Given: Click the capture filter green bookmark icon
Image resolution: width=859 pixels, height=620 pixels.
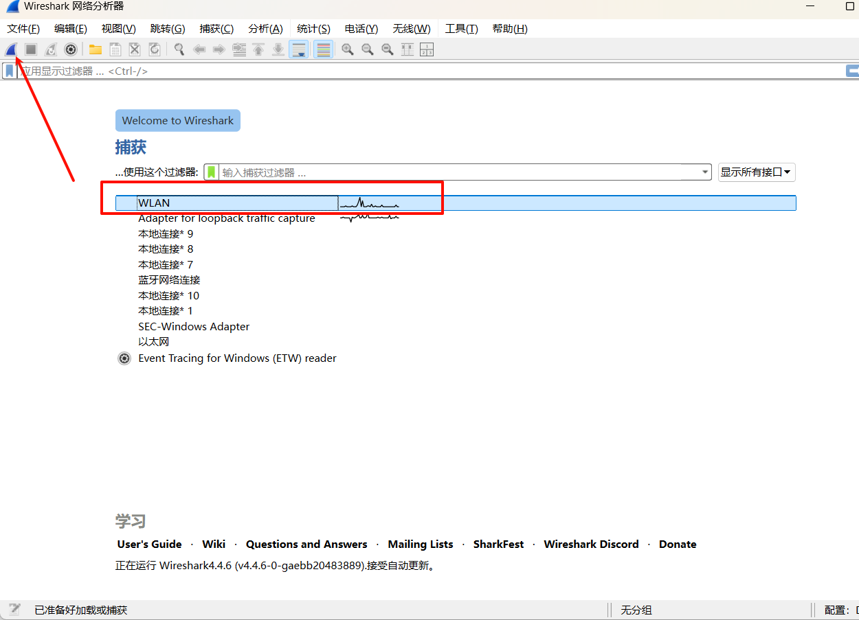Looking at the screenshot, I should point(212,172).
